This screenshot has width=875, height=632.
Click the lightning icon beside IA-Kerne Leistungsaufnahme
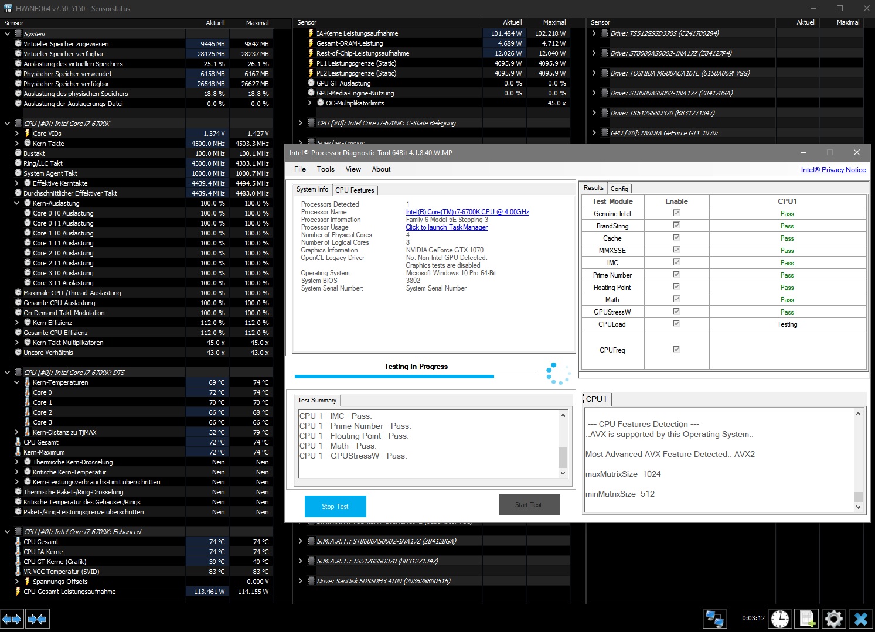coord(311,33)
